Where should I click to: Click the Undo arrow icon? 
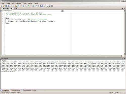point(19,6)
